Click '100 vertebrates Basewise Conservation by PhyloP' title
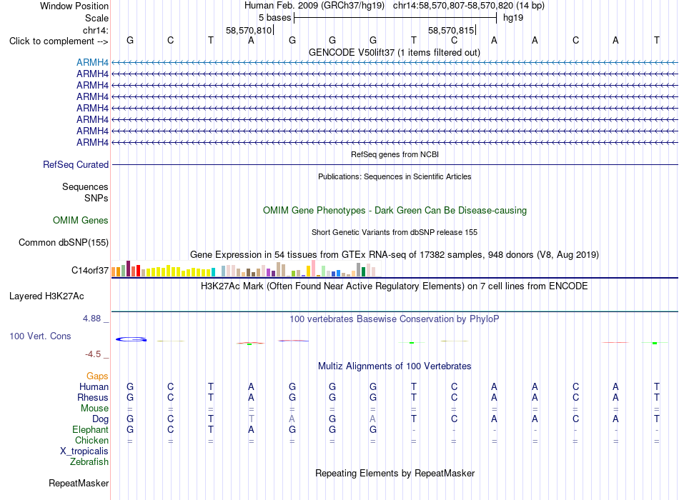The image size is (679, 500). coord(395,319)
